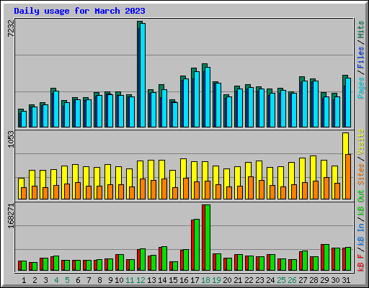This screenshot has height=288, width=369.
Task: Click the green kB bar for day 29
Action: [x=326, y=258]
